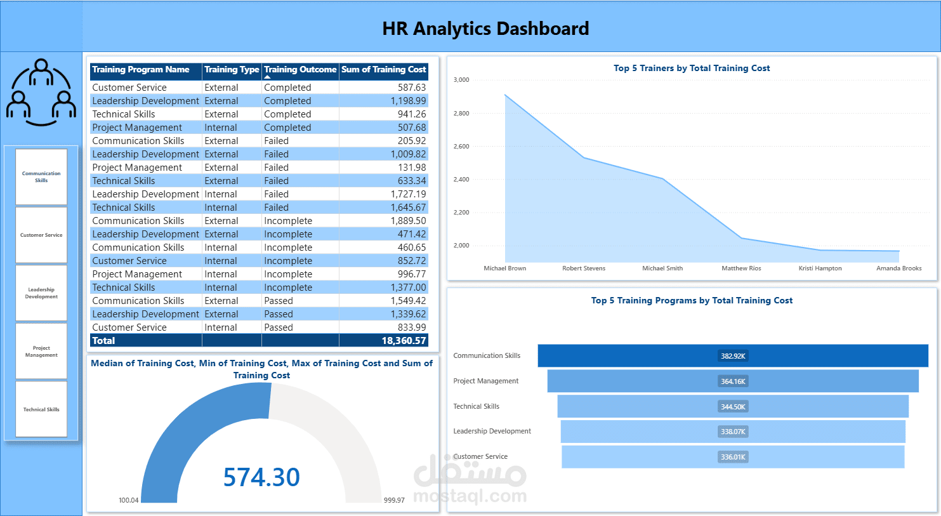Click the Leadership Development funnel category label
This screenshot has width=941, height=516.
tap(492, 432)
